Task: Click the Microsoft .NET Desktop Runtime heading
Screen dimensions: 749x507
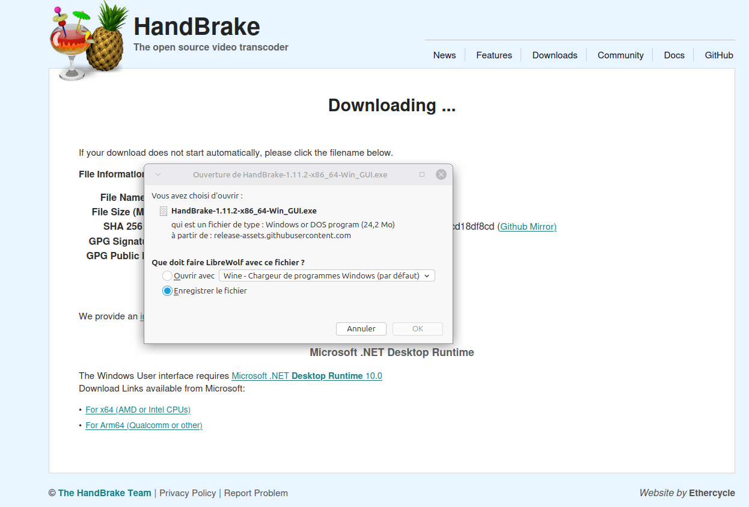Action: pyautogui.click(x=392, y=352)
